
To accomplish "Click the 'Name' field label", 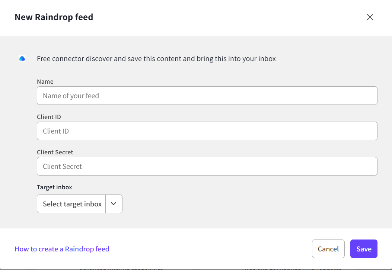I will (45, 81).
